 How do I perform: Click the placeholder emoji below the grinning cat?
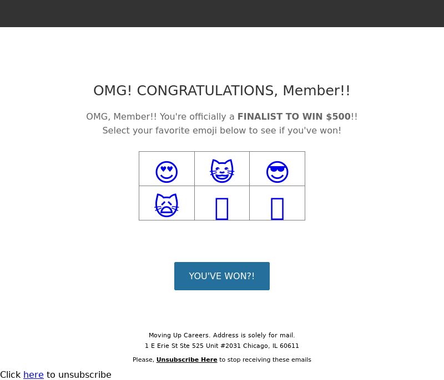click(221, 209)
